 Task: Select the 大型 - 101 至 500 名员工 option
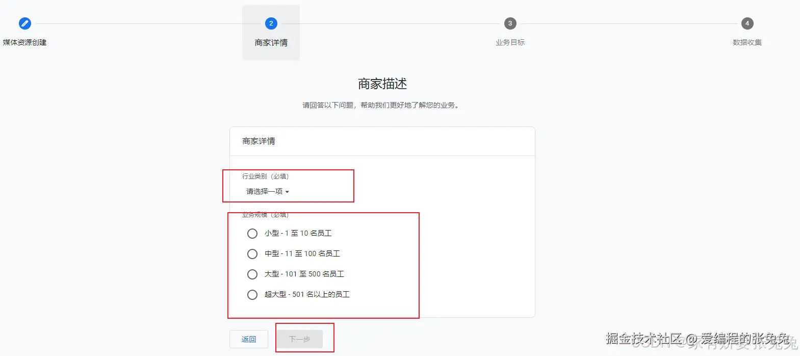(x=252, y=274)
